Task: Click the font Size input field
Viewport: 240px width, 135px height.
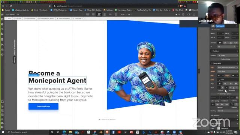Action: pos(220,75)
